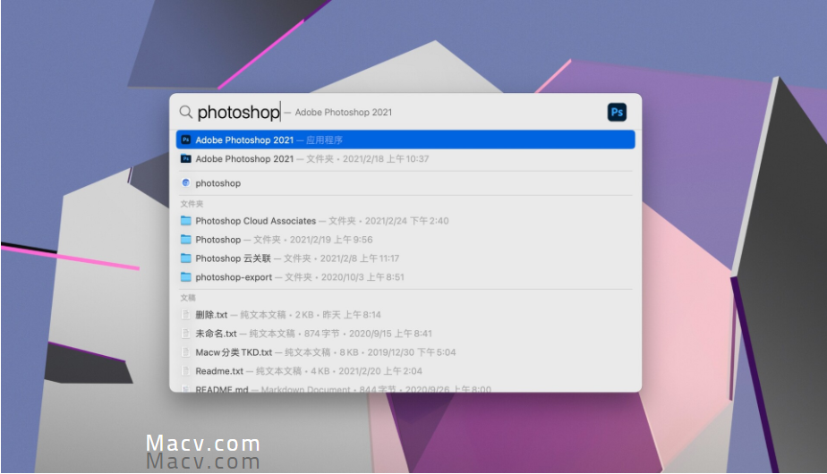Click document icon of 未命名.txt
The height and width of the screenshot is (474, 827).
(x=185, y=334)
